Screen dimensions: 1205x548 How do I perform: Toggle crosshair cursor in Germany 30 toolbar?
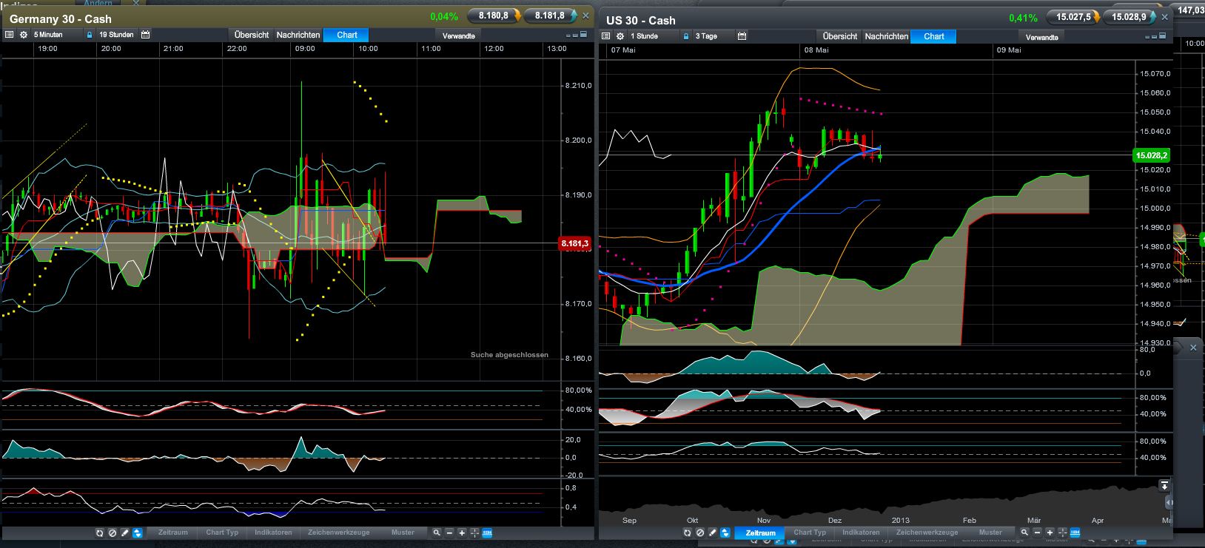pyautogui.click(x=474, y=532)
